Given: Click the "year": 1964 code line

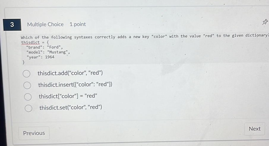Looking at the screenshot, I should click(40, 57).
